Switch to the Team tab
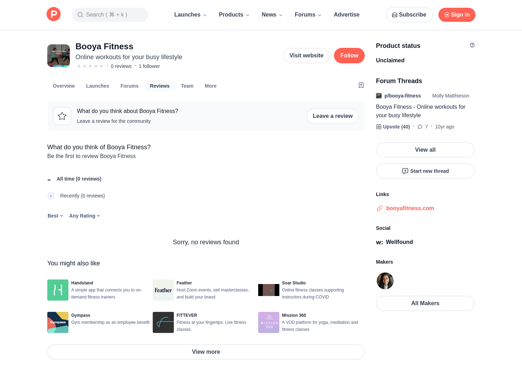 [x=187, y=86]
